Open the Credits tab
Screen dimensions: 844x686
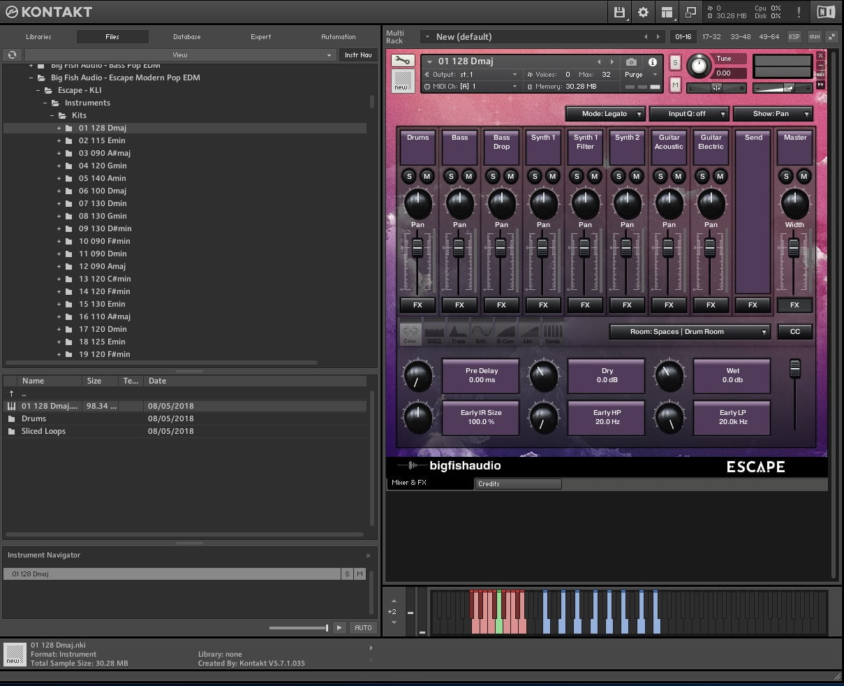[x=518, y=483]
